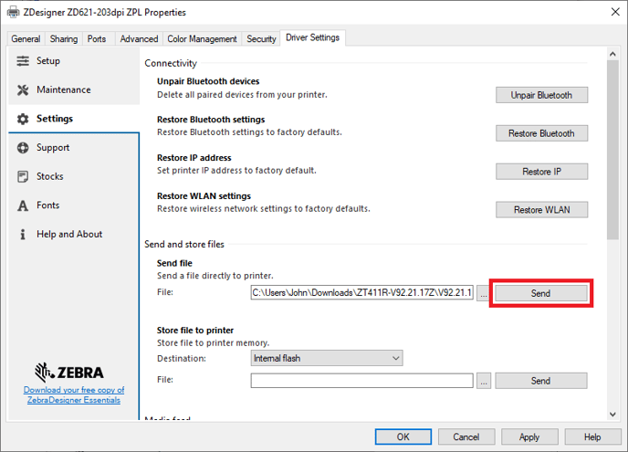Click the Restore IP button
628x452 pixels.
[x=541, y=172]
